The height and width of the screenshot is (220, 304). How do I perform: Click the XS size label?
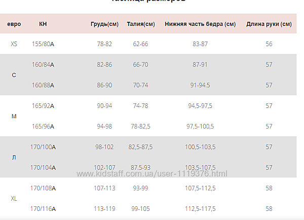point(14,44)
